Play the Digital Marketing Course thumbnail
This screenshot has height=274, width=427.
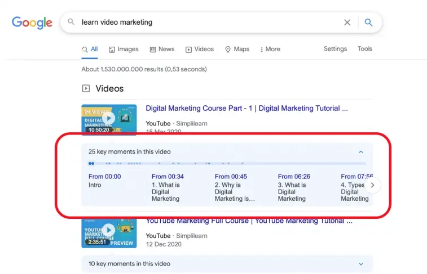109,119
